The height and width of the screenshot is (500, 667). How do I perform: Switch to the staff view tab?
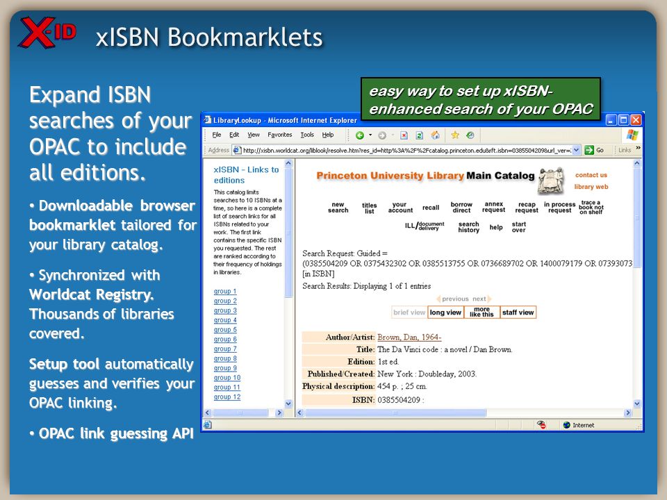518,312
